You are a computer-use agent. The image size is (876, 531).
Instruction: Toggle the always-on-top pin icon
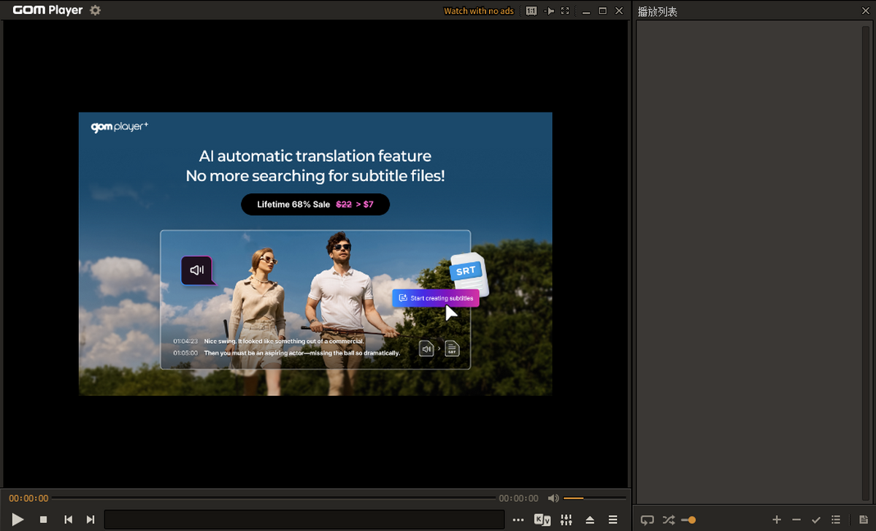(549, 11)
